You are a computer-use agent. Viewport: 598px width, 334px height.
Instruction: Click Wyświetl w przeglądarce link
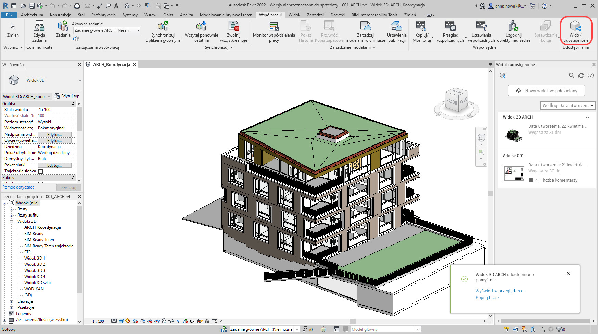(x=499, y=291)
